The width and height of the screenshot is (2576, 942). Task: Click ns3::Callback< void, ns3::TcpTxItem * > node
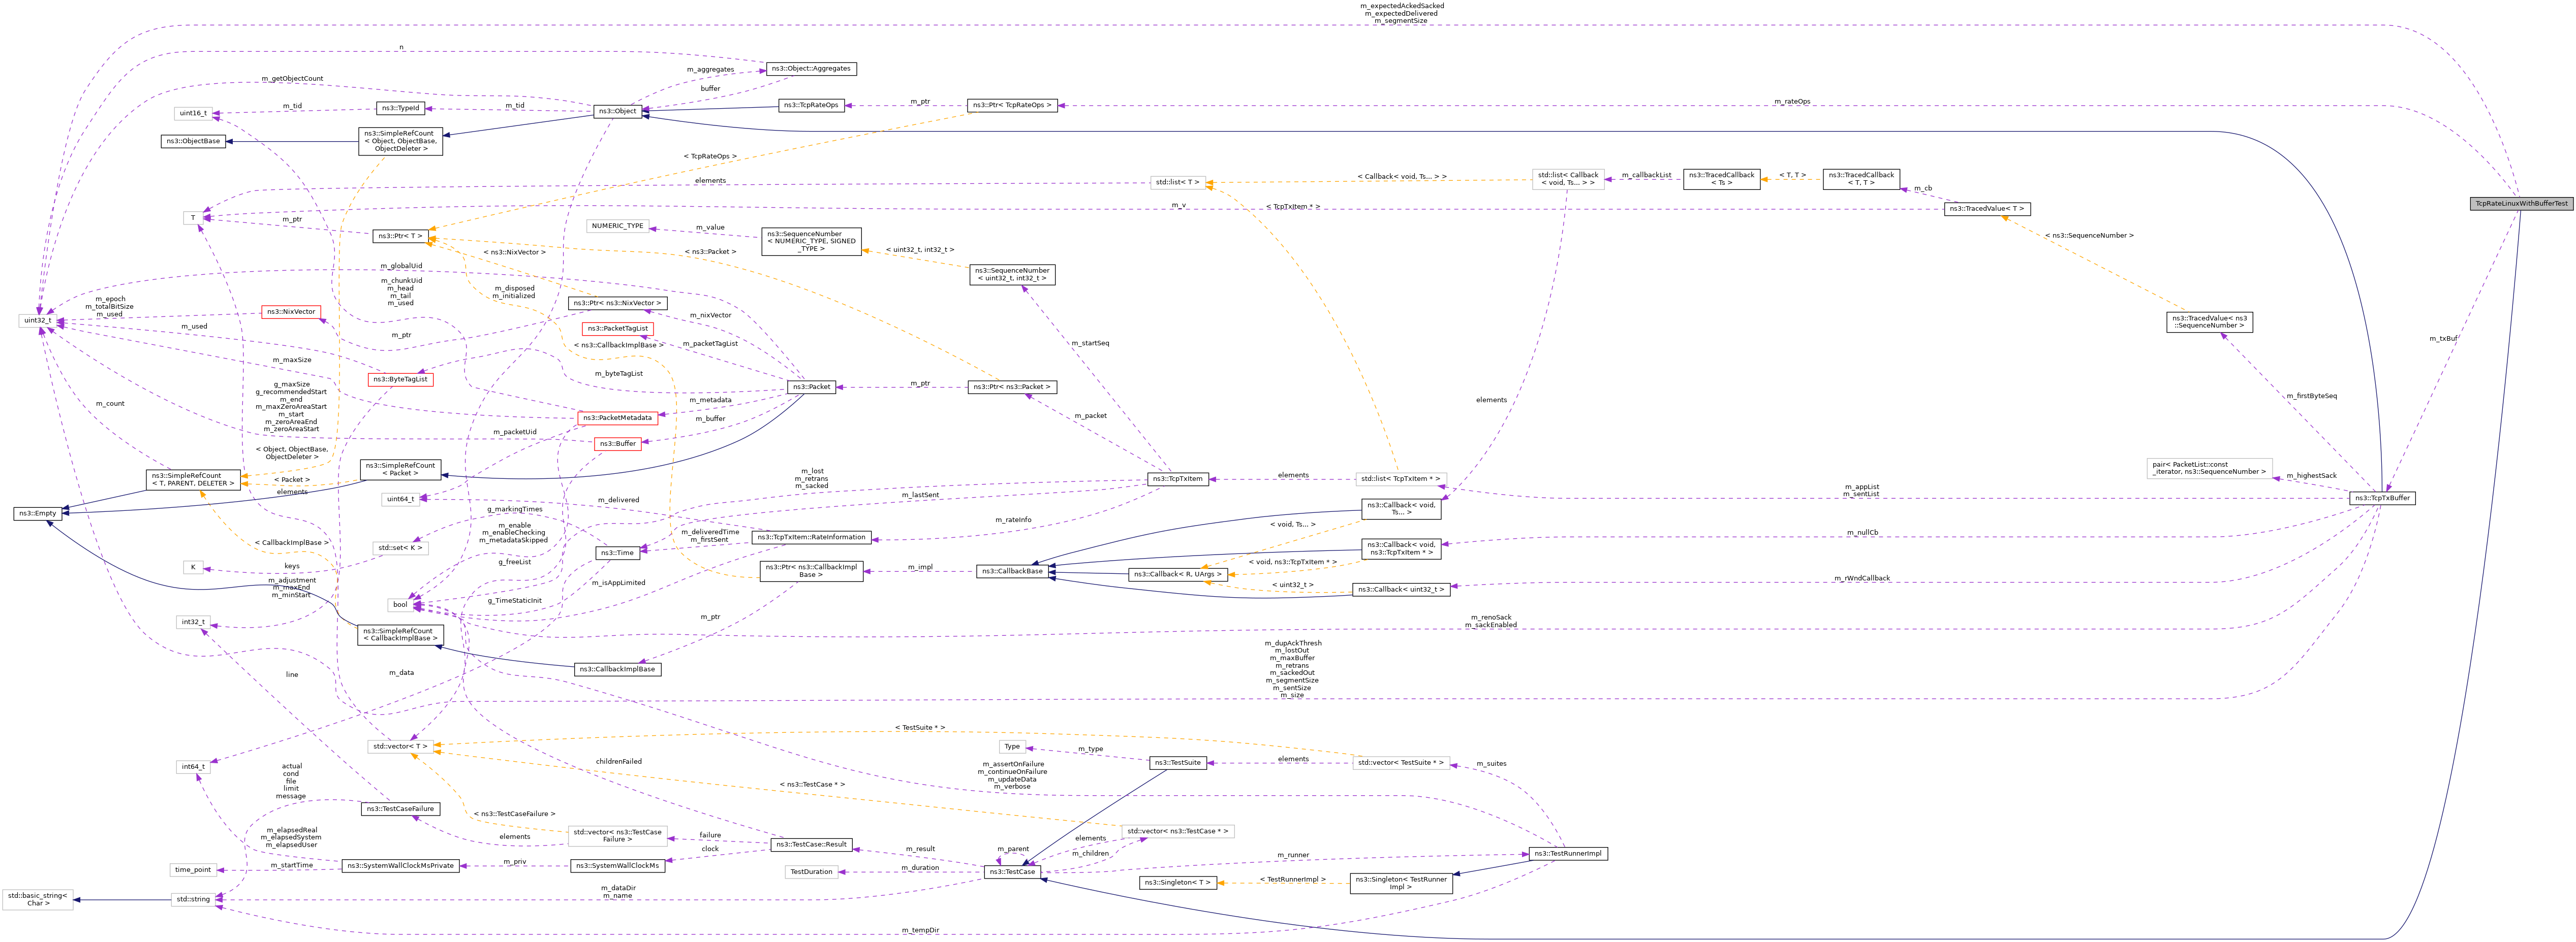click(1401, 548)
